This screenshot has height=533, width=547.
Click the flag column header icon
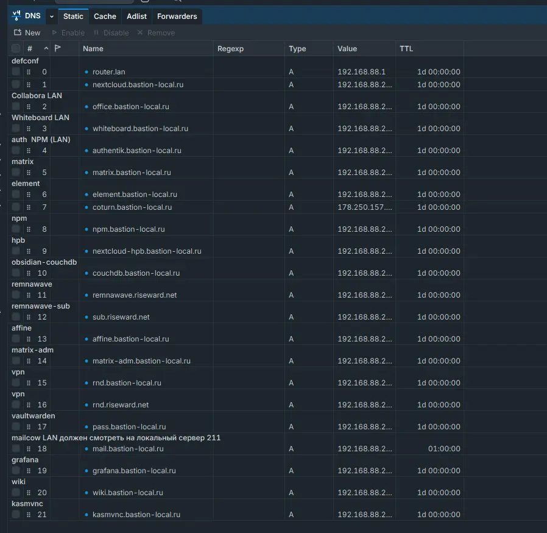(57, 48)
